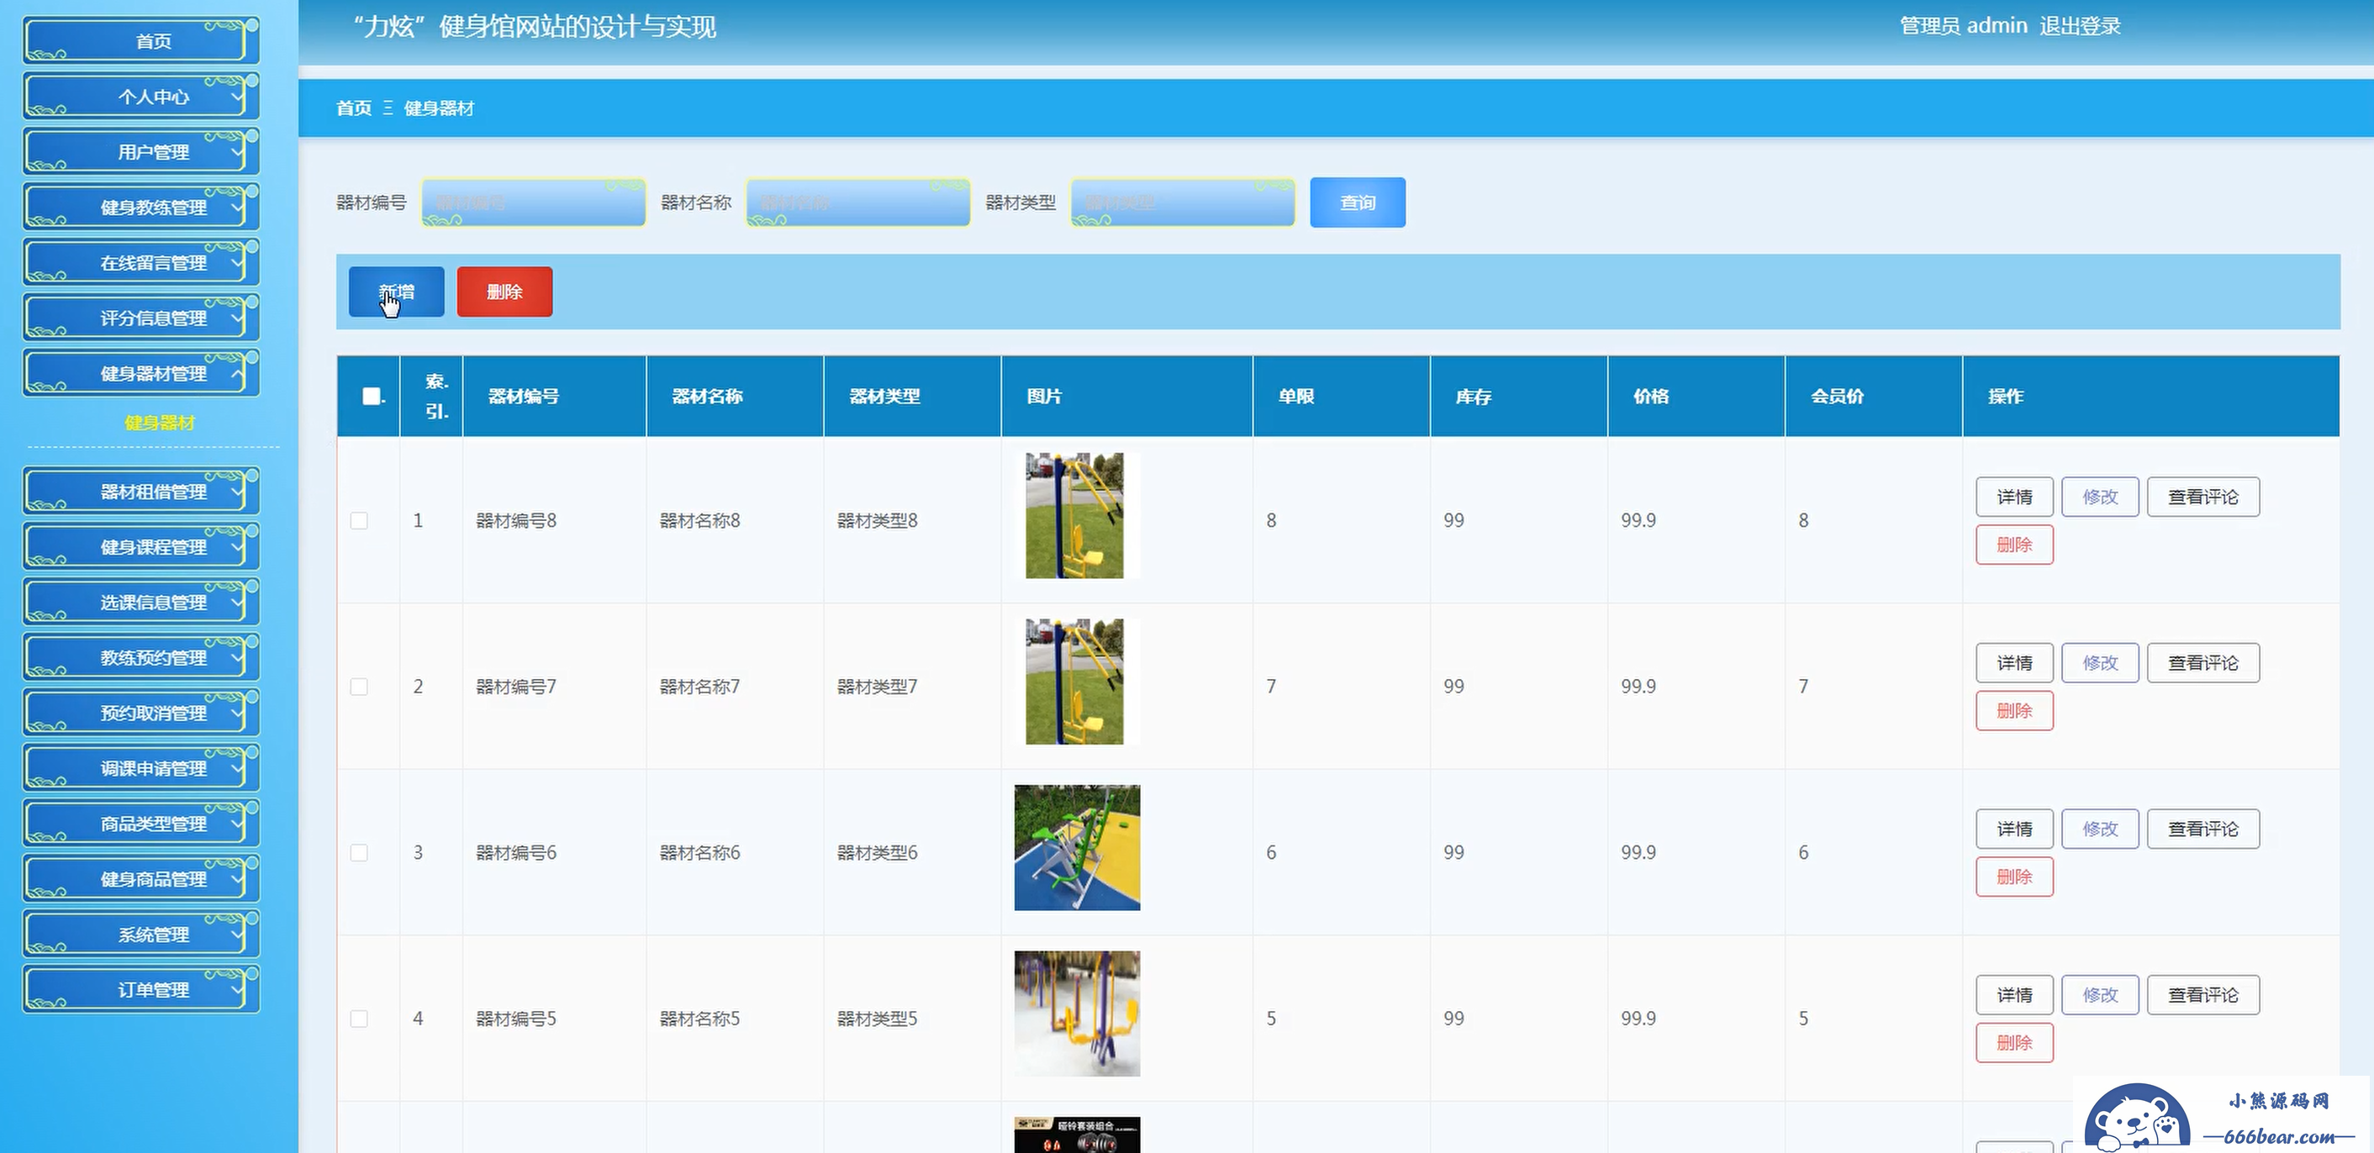Click the 查询 search button
Screen dimensions: 2374x1153
click(1358, 202)
